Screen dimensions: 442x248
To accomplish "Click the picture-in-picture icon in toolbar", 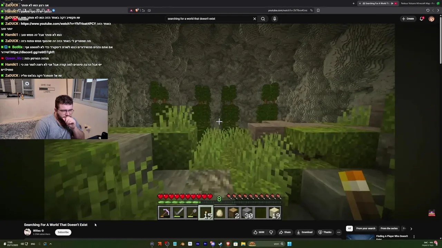I will [x=149, y=10].
